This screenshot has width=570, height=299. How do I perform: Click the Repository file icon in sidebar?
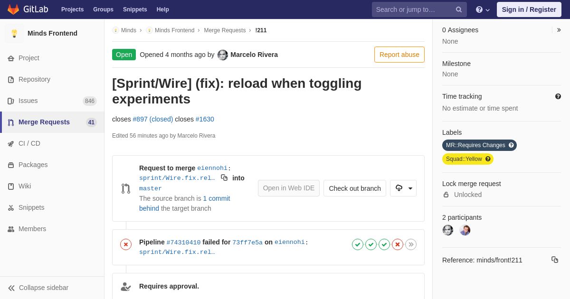tap(11, 80)
